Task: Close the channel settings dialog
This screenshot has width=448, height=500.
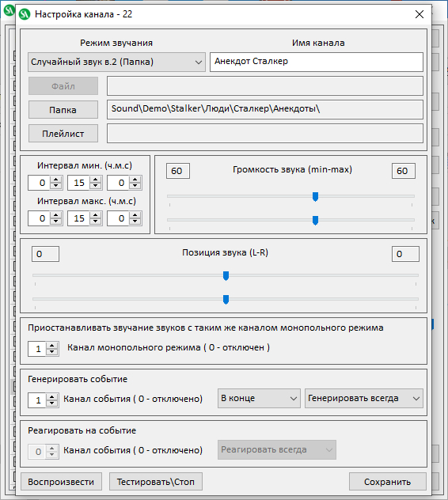Action: [x=420, y=14]
